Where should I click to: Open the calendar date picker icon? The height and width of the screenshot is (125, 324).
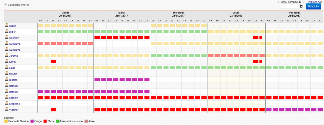tap(301, 6)
